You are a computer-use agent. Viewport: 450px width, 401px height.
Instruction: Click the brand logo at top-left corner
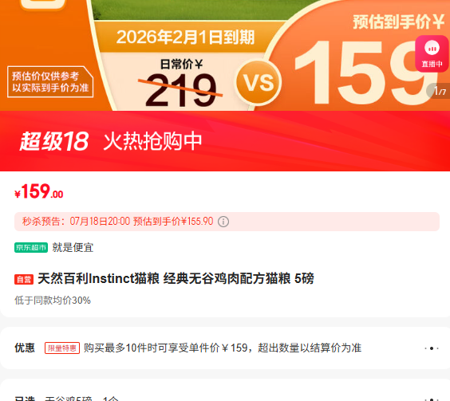pyautogui.click(x=43, y=4)
